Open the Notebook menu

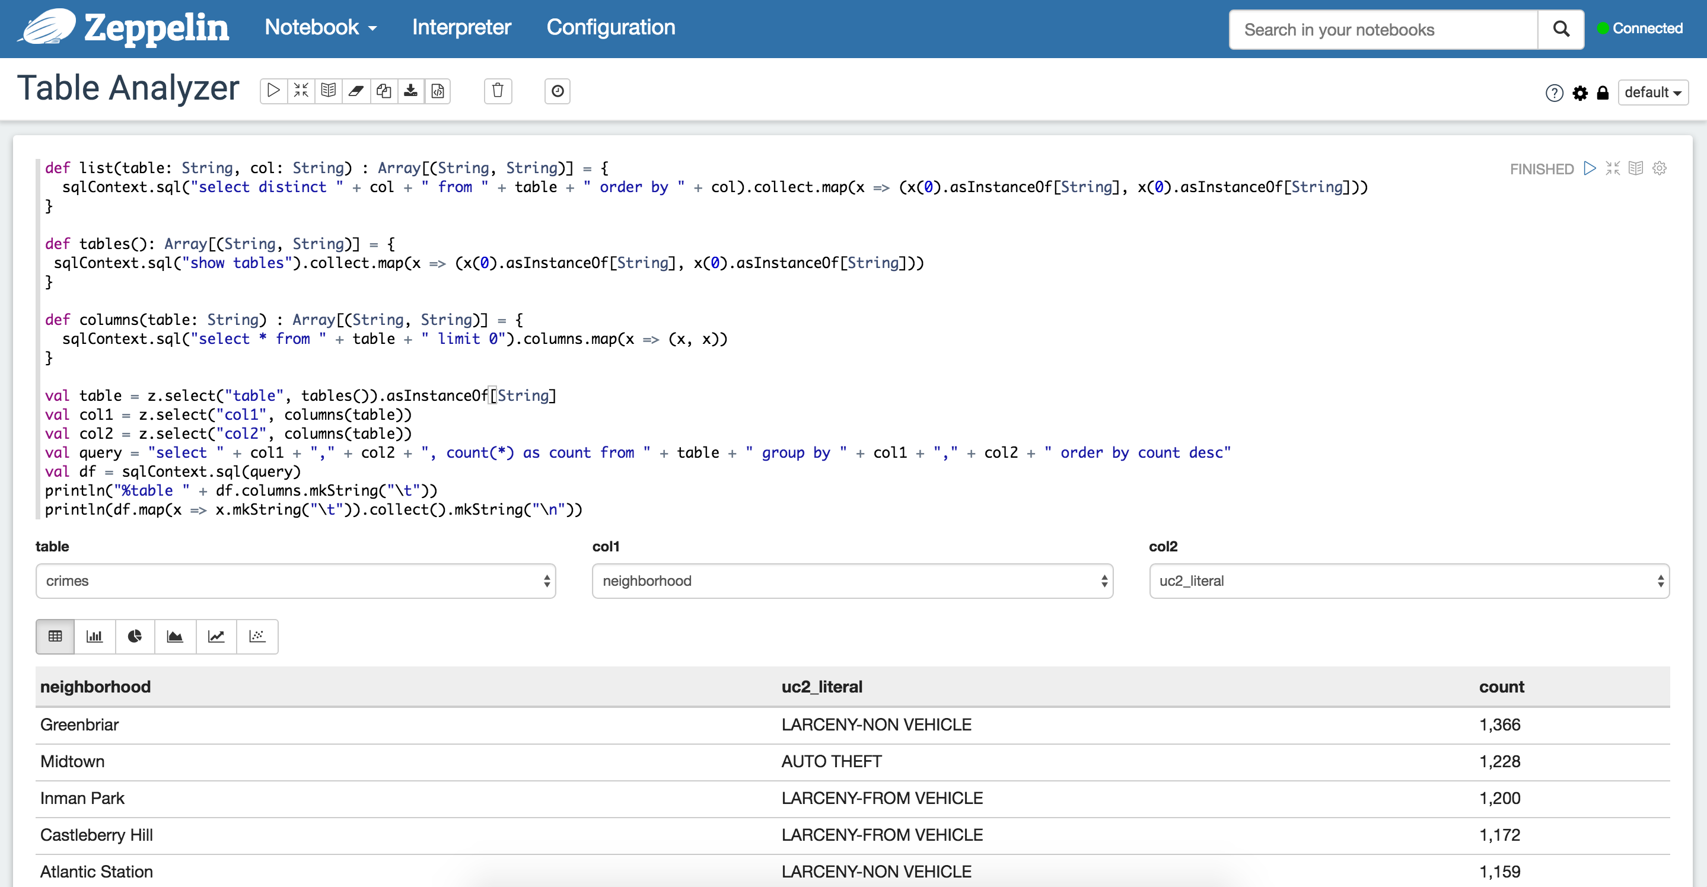(x=320, y=27)
